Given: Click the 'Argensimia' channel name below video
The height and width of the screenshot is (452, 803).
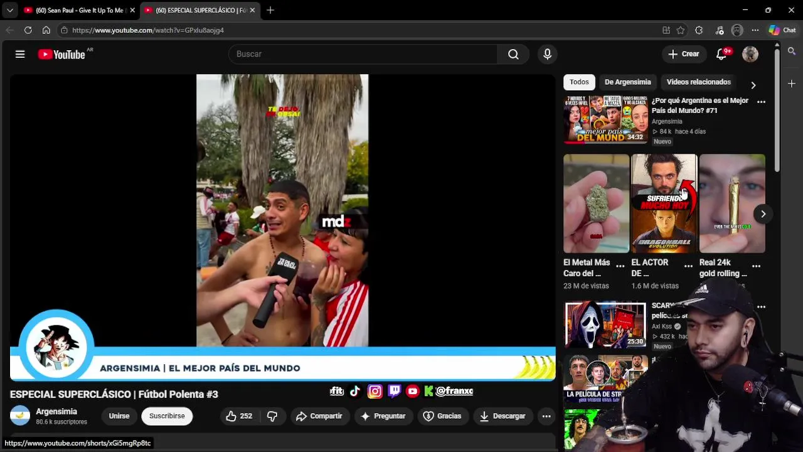Looking at the screenshot, I should coord(56,412).
